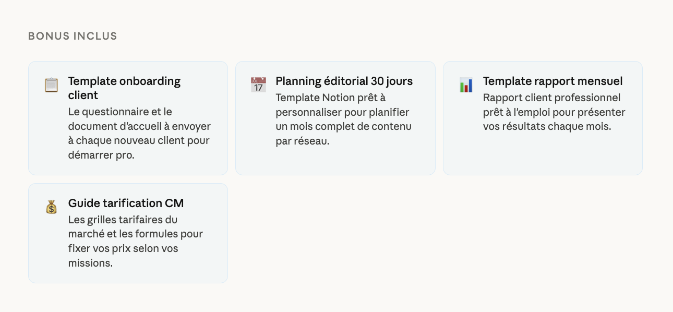The height and width of the screenshot is (312, 673).
Task: Click the clipboard icon for Template onboarding client
Action: 51,85
